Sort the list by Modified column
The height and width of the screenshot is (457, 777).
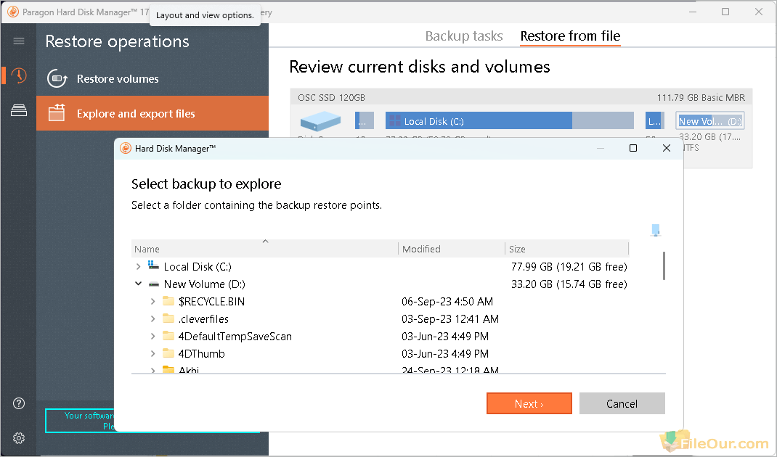[x=451, y=249]
